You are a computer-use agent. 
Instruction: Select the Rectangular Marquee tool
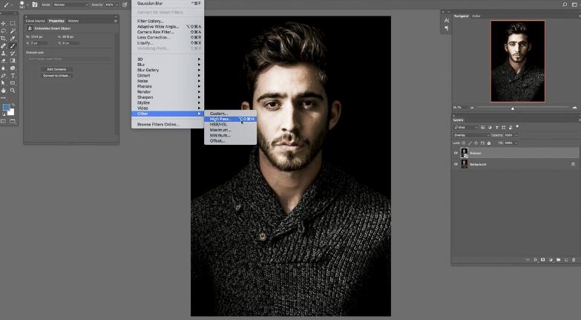coord(13,23)
